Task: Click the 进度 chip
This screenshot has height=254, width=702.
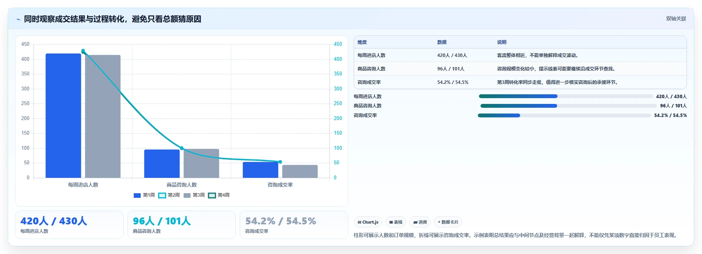Action: click(420, 222)
